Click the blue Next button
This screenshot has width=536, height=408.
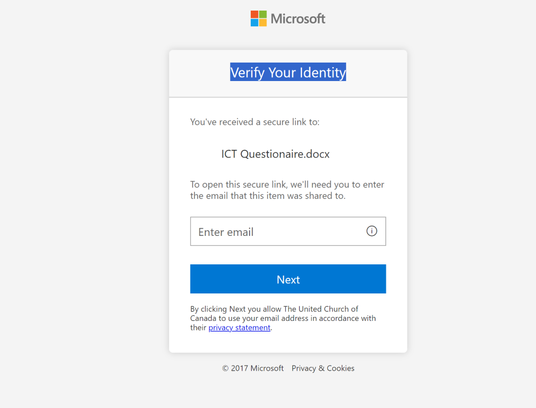pyautogui.click(x=288, y=279)
